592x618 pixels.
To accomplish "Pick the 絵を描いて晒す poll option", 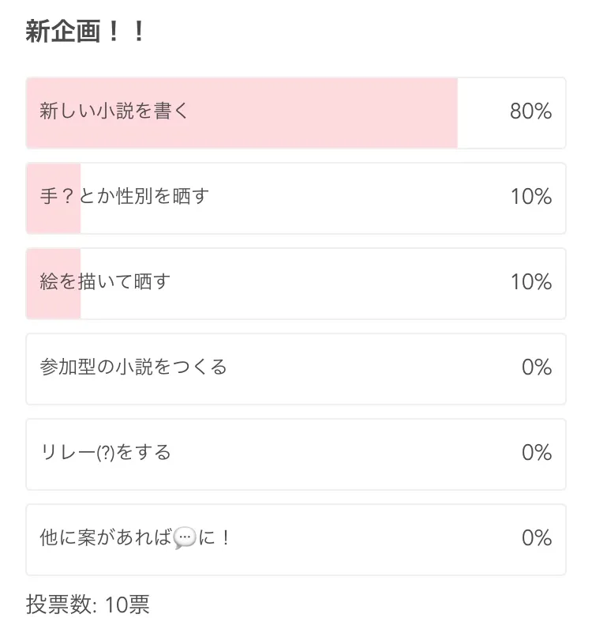I will coord(106,282).
